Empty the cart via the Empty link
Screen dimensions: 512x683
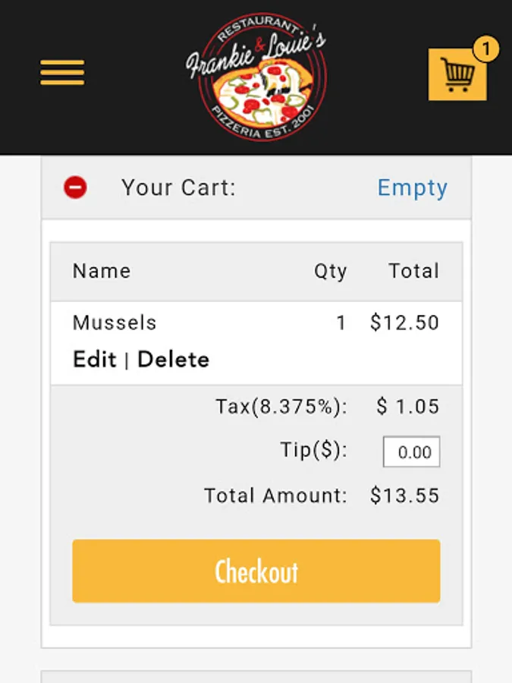(x=413, y=188)
